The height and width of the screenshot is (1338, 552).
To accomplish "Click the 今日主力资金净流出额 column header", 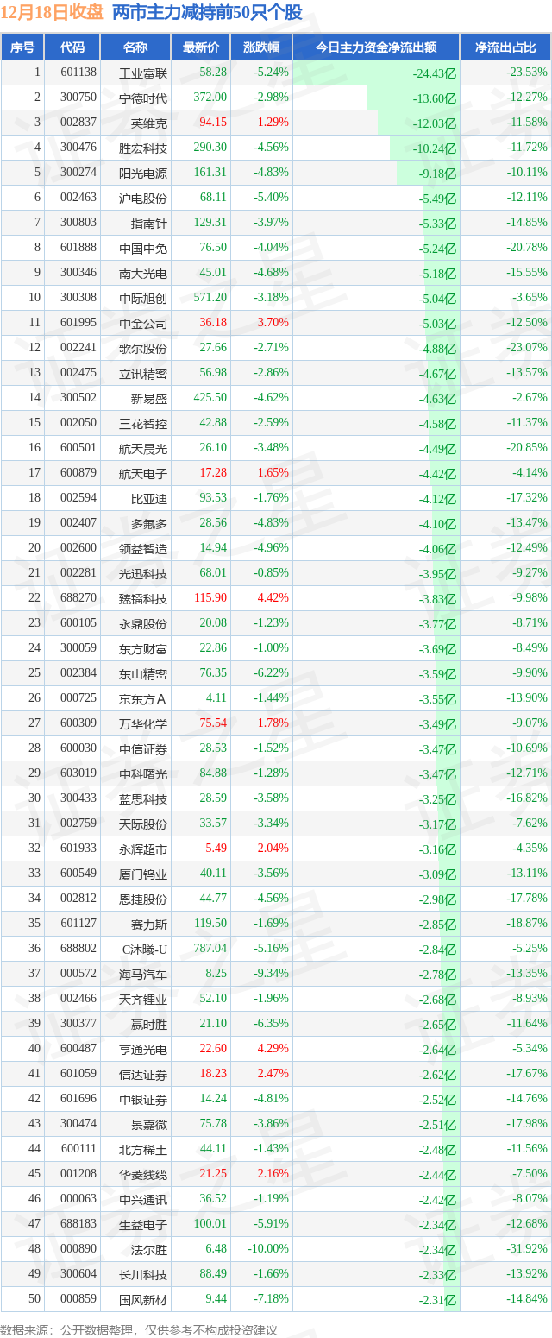I will [x=376, y=47].
